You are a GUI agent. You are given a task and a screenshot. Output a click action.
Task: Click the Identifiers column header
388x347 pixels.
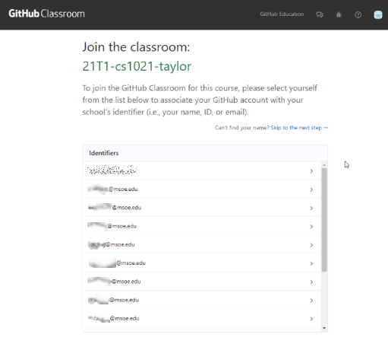(104, 153)
